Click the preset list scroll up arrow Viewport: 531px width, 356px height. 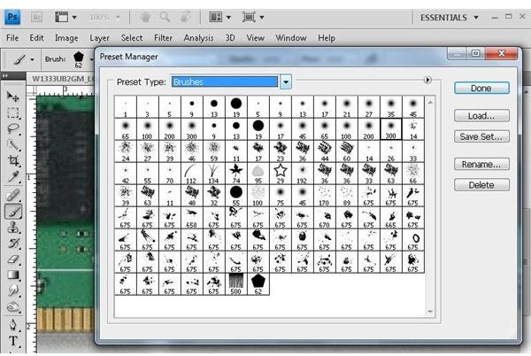(x=430, y=102)
